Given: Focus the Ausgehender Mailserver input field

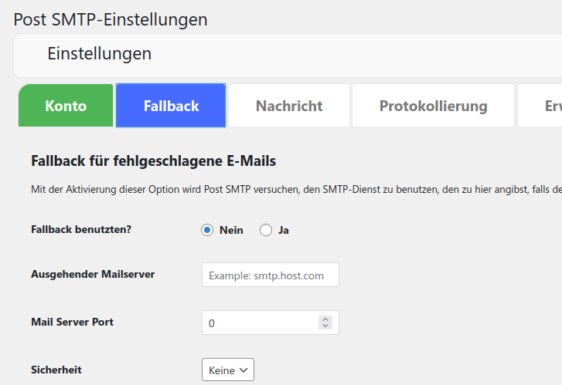Looking at the screenshot, I should [271, 275].
